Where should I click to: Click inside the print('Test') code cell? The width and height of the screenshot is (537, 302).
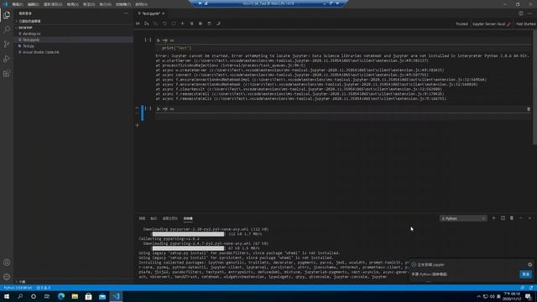point(342,49)
